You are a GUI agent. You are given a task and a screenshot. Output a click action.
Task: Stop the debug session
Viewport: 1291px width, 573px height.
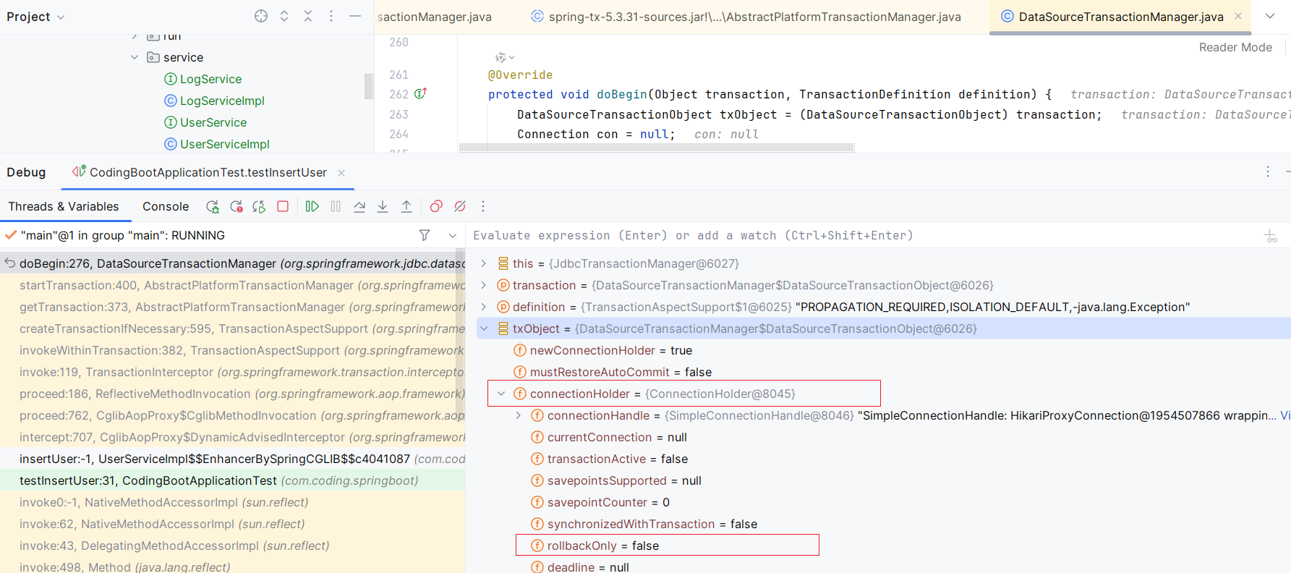point(283,206)
